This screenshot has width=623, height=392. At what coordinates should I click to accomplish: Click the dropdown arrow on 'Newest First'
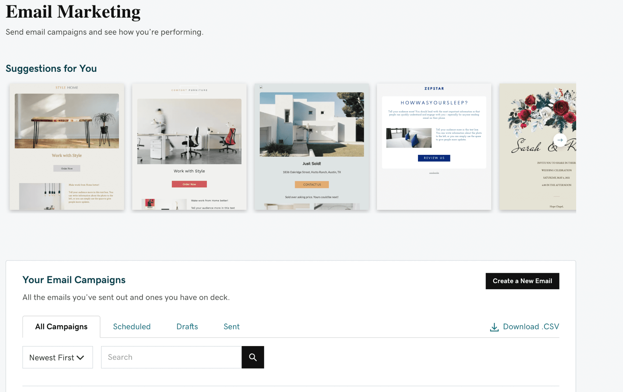coord(81,357)
